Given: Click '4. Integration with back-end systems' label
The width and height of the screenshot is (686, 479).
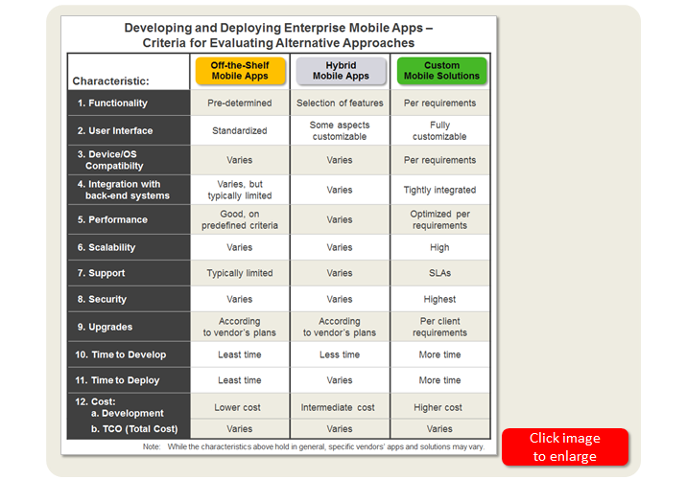Looking at the screenshot, I should 123,190.
